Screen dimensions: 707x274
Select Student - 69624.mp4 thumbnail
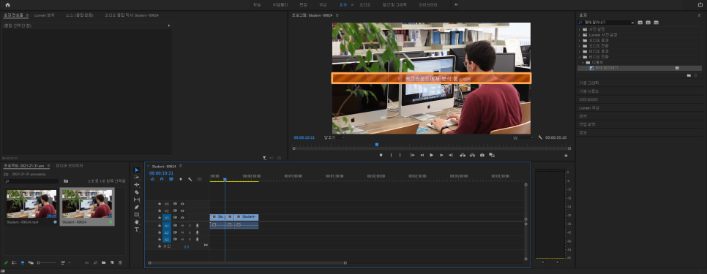point(31,204)
